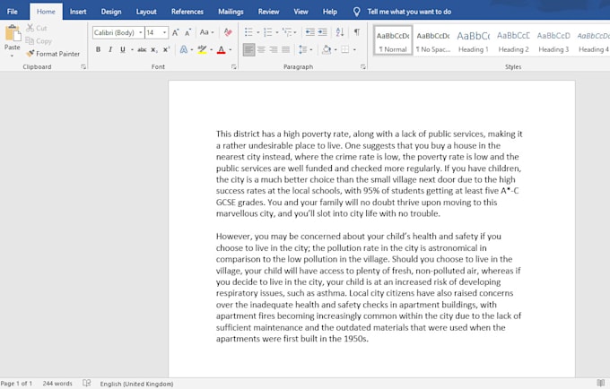This screenshot has height=389, width=610.
Task: Insert a numbered list
Action: 267,32
